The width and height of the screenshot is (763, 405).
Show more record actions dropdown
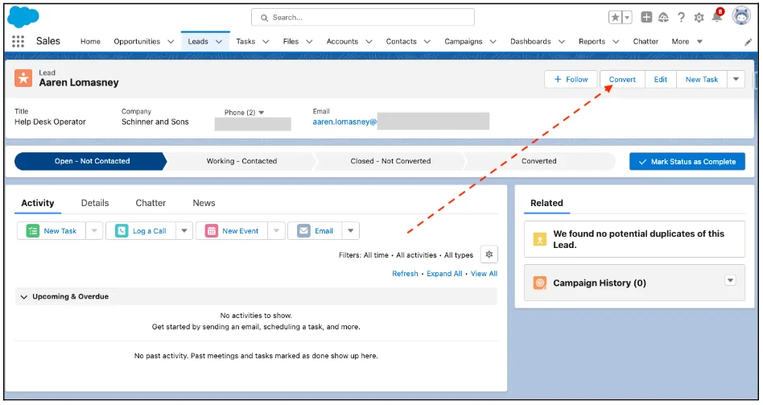736,80
